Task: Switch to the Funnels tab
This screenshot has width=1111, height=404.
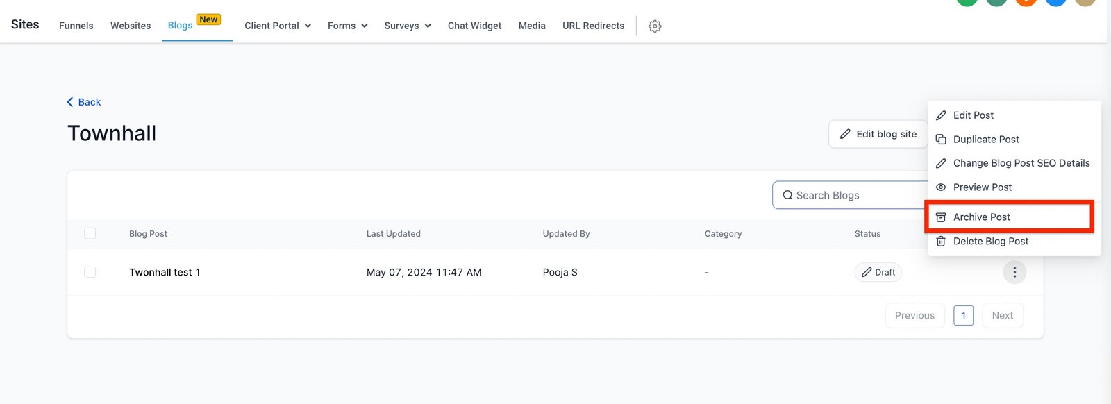Action: tap(76, 26)
